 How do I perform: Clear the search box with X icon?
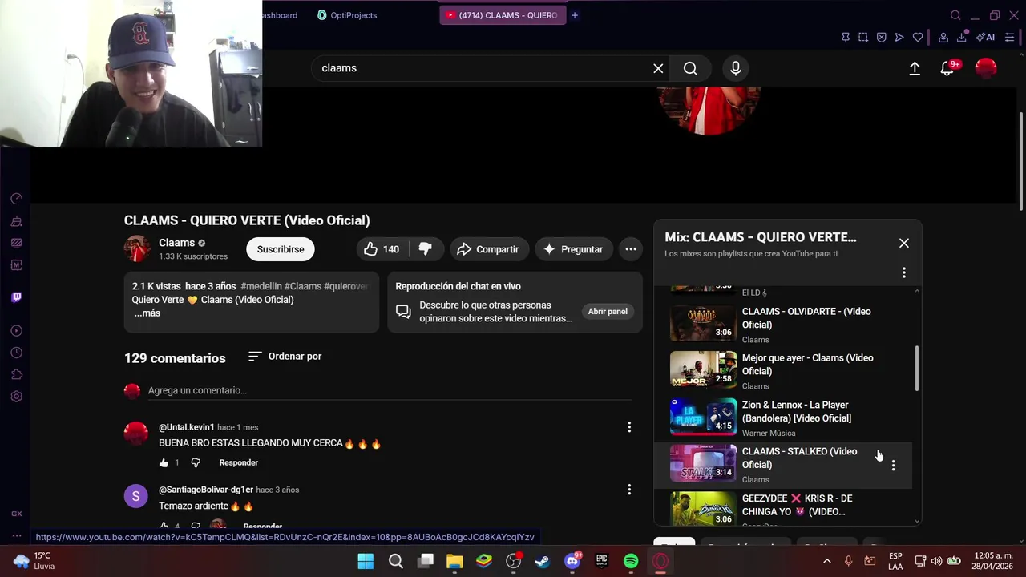click(658, 68)
